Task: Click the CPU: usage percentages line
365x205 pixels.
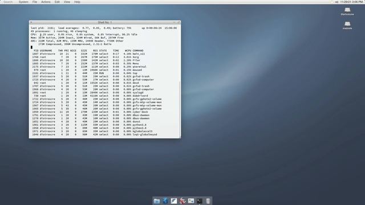Action: pyautogui.click(x=84, y=34)
